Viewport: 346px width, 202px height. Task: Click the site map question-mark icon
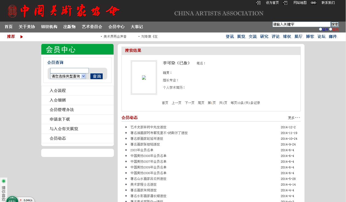pyautogui.click(x=285, y=3)
